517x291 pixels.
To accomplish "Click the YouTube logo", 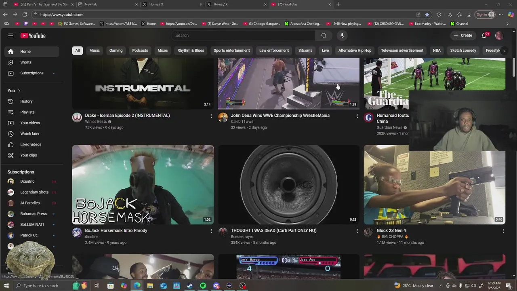I will click(33, 36).
